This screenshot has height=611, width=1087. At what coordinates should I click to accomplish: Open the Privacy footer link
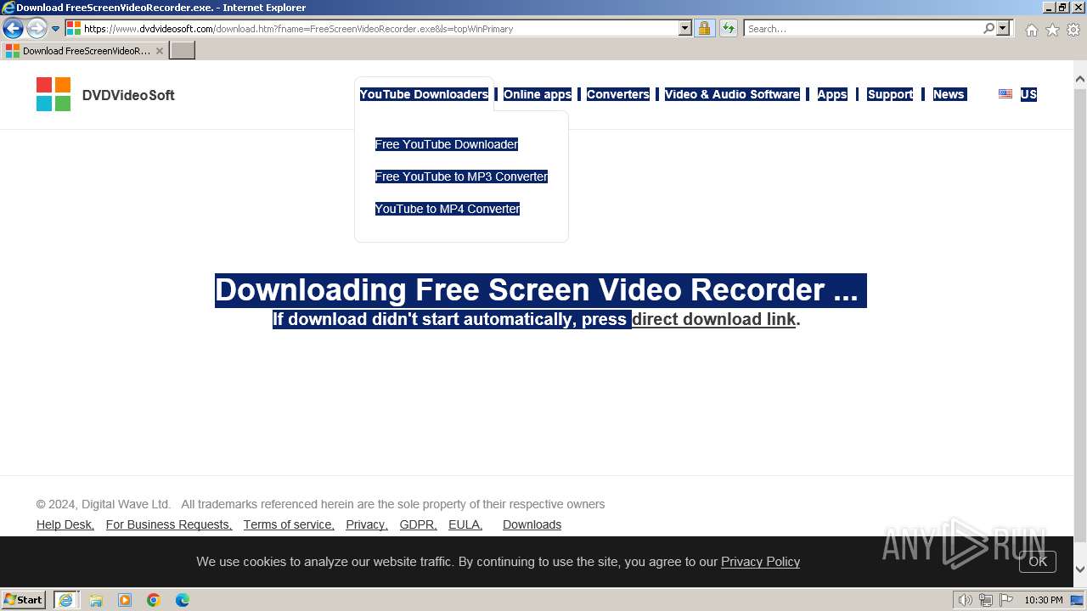coord(367,524)
